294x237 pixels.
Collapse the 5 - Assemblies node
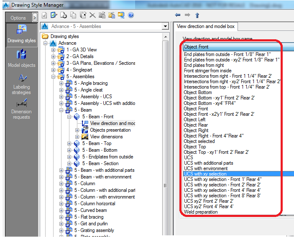[53, 76]
